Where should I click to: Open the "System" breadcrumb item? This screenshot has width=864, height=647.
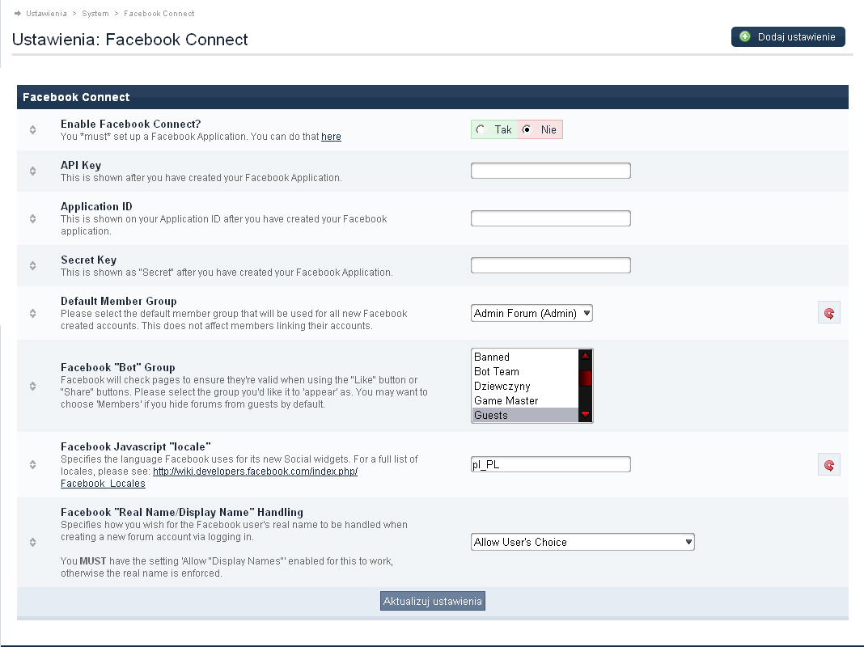95,14
